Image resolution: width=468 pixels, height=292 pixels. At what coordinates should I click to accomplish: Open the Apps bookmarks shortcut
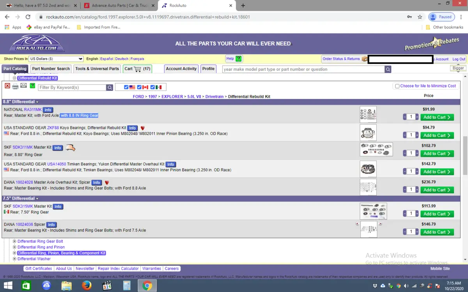click(13, 27)
